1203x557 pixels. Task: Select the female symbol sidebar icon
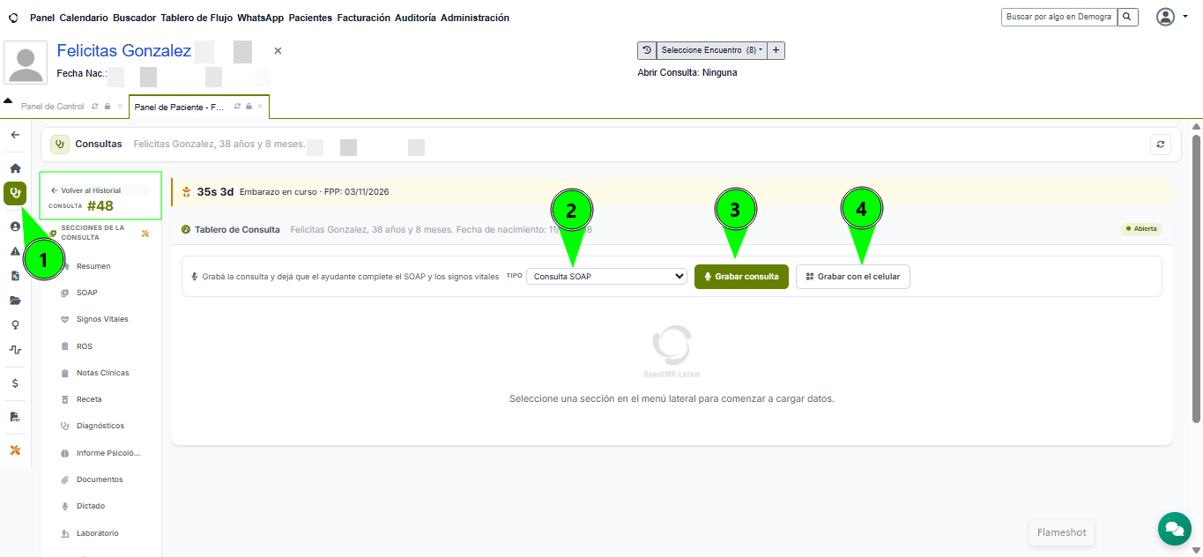[15, 325]
